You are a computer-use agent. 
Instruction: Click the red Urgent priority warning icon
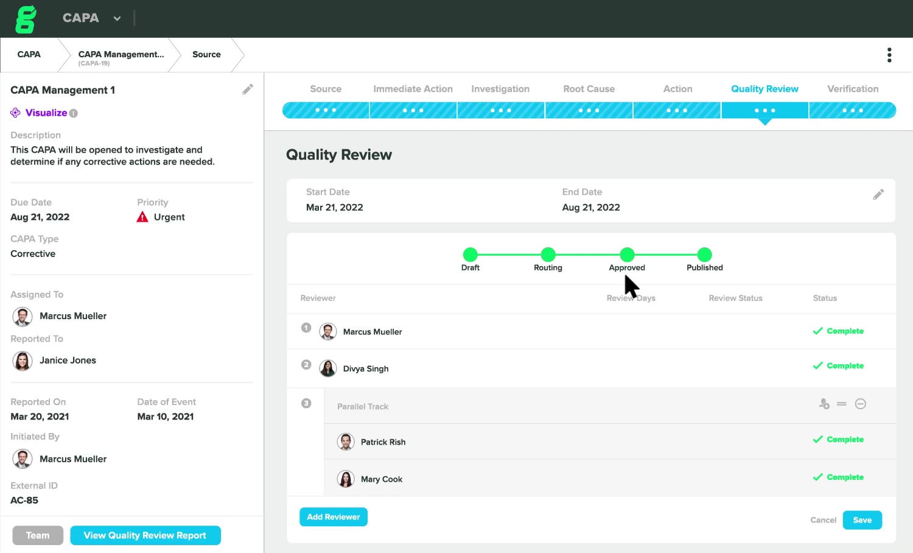[142, 217]
